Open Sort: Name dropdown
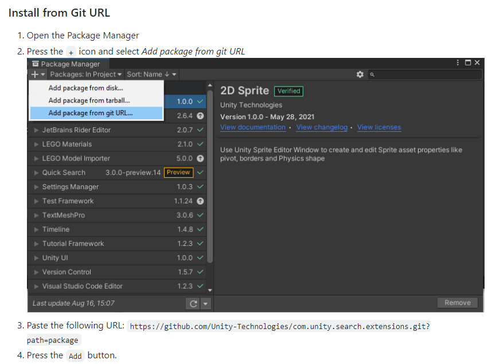492x364 pixels. pyautogui.click(x=151, y=75)
